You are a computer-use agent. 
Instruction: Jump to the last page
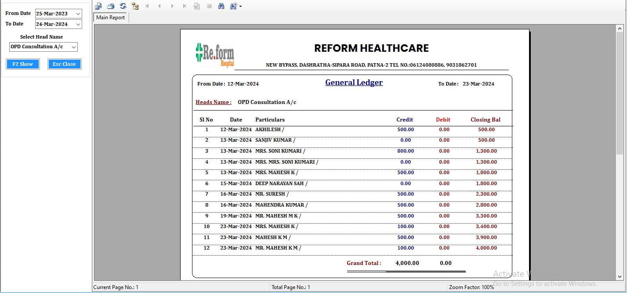point(184,6)
